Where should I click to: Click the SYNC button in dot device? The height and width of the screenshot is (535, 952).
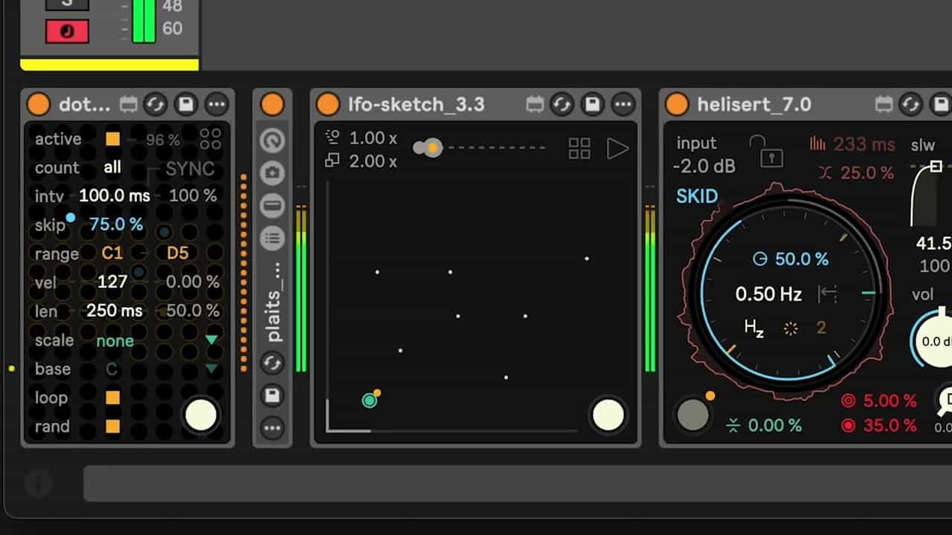[190, 169]
